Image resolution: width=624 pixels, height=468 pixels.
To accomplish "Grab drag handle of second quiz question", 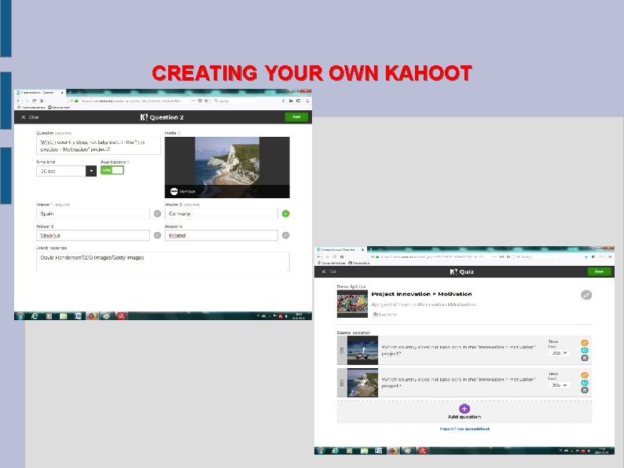I will [x=342, y=383].
